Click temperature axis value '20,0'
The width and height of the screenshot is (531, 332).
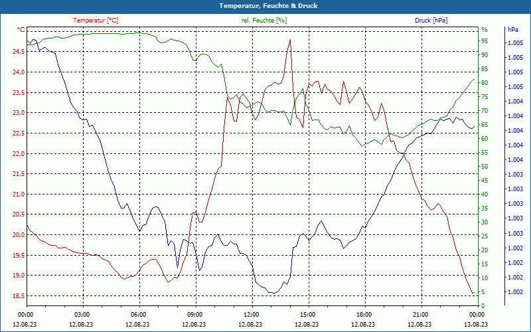[19, 235]
